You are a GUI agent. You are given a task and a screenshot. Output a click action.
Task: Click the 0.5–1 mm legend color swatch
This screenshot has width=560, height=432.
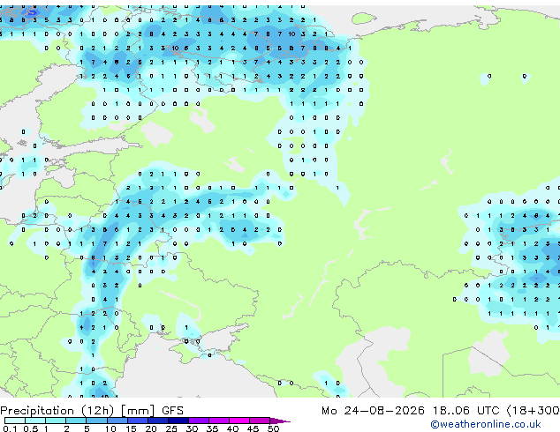click(35, 421)
